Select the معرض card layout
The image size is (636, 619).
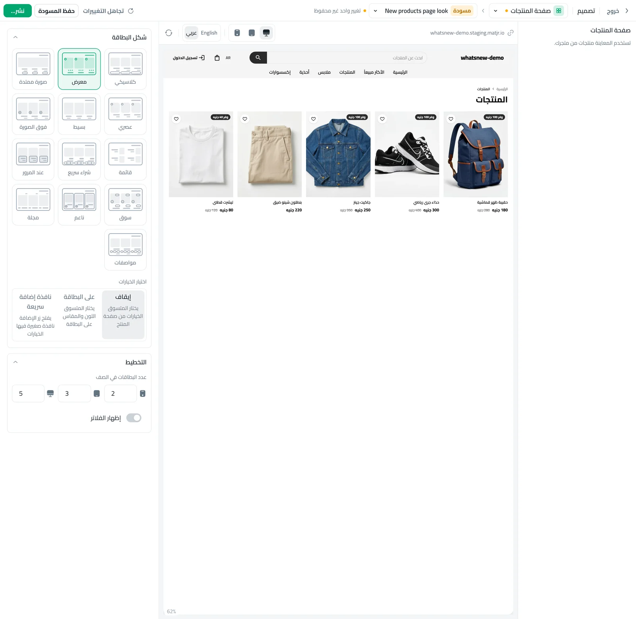click(x=79, y=69)
